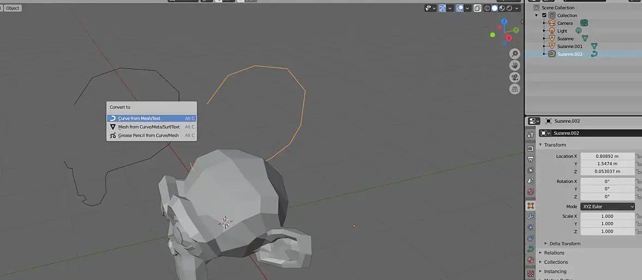Viewport: 642px width, 280px height.
Task: Toggle lock for Scale X
Action: (x=638, y=217)
